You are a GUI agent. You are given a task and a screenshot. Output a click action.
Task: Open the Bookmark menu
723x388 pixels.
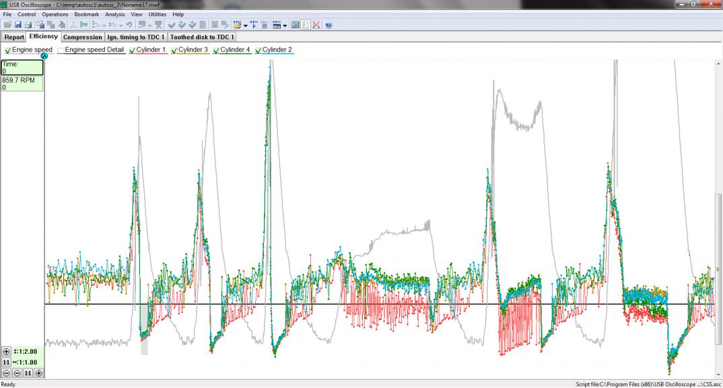click(86, 14)
